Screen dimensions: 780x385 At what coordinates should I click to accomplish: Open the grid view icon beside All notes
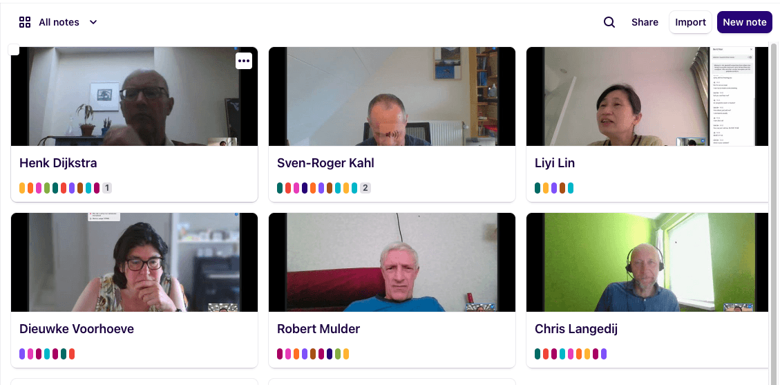coord(25,22)
